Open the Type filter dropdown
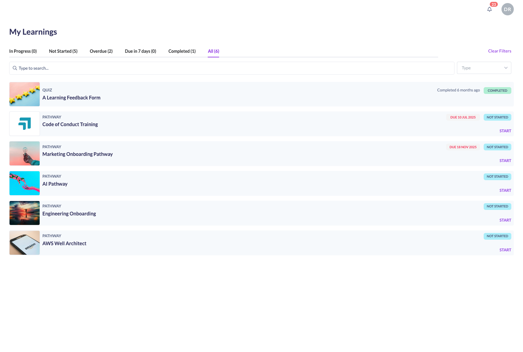 click(484, 68)
